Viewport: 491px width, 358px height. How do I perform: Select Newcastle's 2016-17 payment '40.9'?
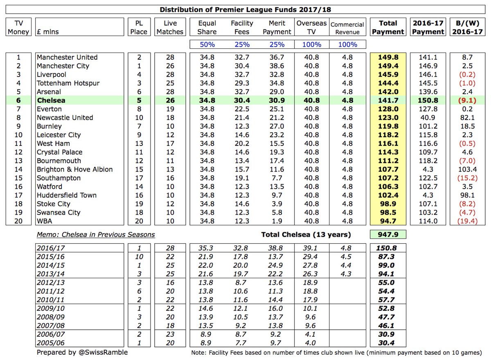click(427, 118)
